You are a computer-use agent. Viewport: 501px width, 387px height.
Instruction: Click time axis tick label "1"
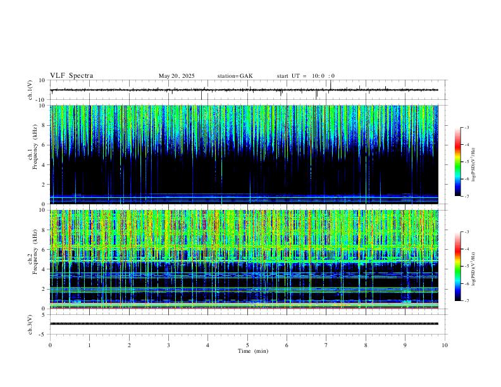tap(90, 345)
